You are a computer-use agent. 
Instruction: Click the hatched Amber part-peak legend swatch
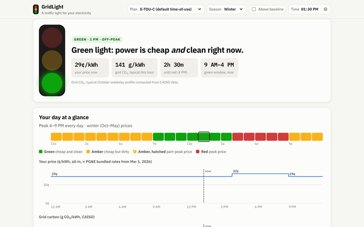point(135,152)
